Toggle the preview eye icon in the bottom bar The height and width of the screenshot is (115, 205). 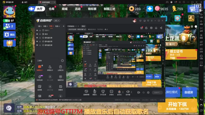click(x=143, y=93)
